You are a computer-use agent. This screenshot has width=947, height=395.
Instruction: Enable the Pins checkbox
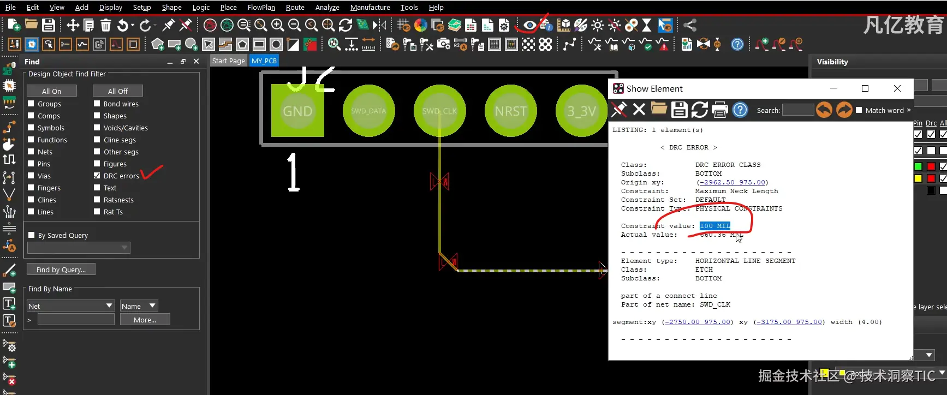(x=31, y=164)
